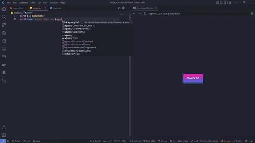Image resolution: width=255 pixels, height=143 pixels.
Task: Close the script.js tab
Action: 45,8
